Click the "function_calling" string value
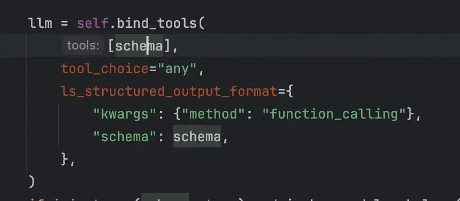Viewport: 460px width, 201px height. 334,114
